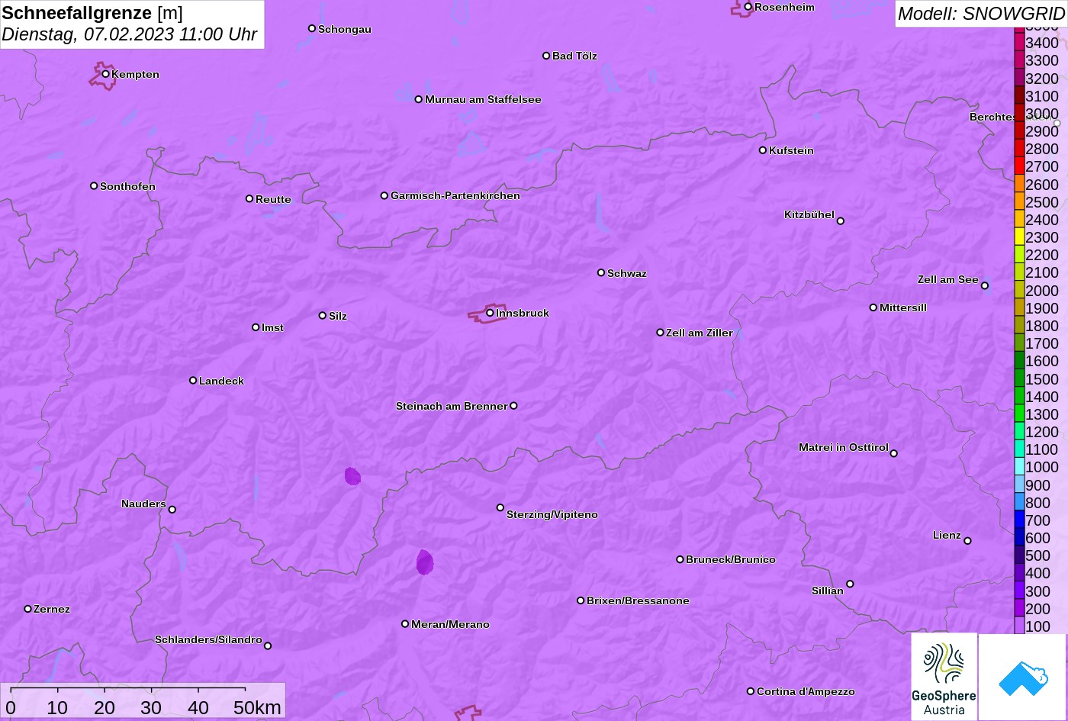This screenshot has width=1068, height=721.
Task: Click the date Dienstag, 07.02.2023 11:00 Uhr
Action: point(130,34)
